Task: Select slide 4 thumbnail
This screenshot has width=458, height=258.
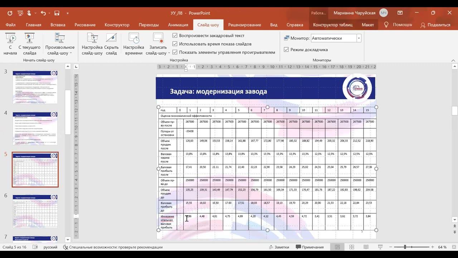Action: pyautogui.click(x=35, y=128)
